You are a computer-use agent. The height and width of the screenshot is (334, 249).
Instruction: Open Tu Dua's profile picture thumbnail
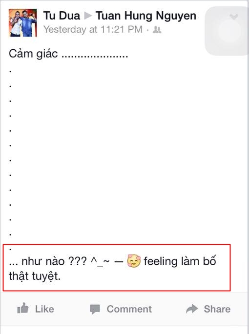22,23
